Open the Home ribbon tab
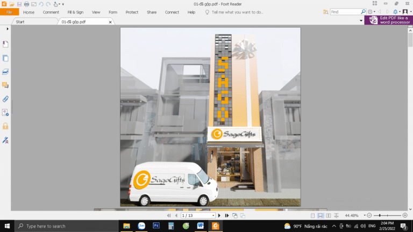This screenshot has width=413, height=232. pyautogui.click(x=29, y=12)
